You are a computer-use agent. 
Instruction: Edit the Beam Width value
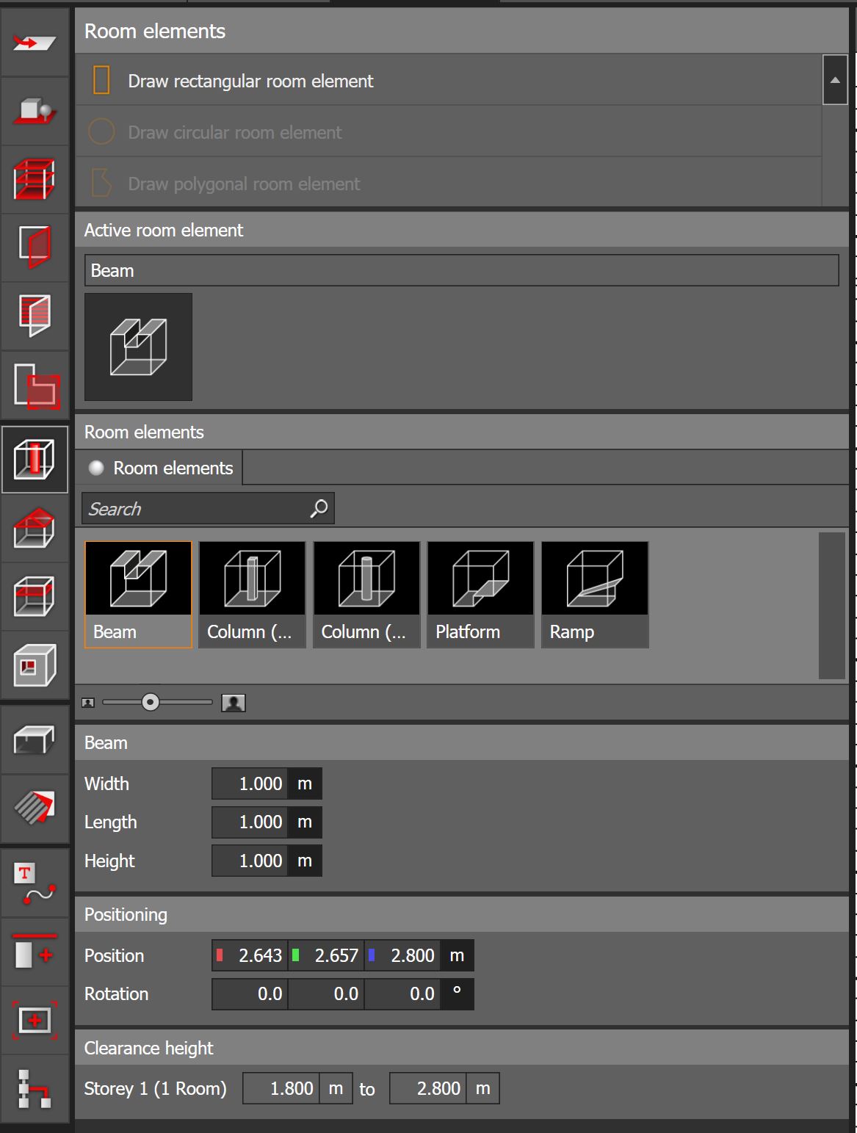[x=250, y=783]
